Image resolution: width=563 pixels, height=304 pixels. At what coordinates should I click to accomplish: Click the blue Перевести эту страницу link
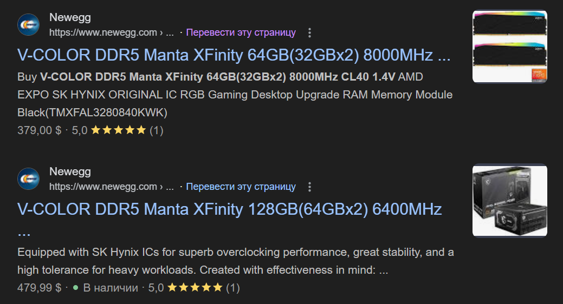[241, 187]
